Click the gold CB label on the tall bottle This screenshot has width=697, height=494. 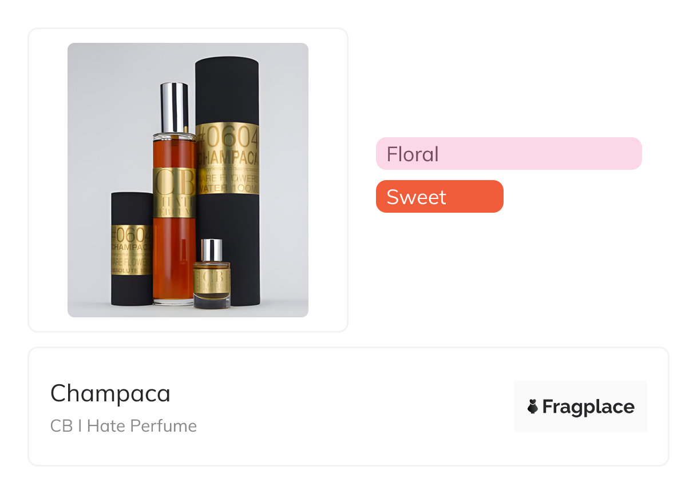174,192
